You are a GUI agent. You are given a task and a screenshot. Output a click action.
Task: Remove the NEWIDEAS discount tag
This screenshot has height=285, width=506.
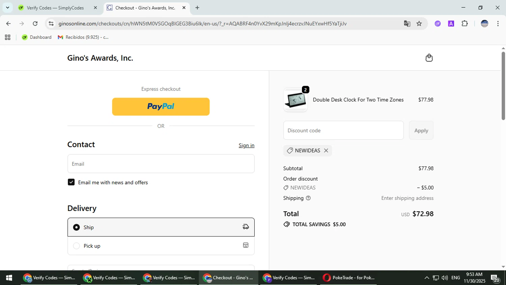coord(326,150)
